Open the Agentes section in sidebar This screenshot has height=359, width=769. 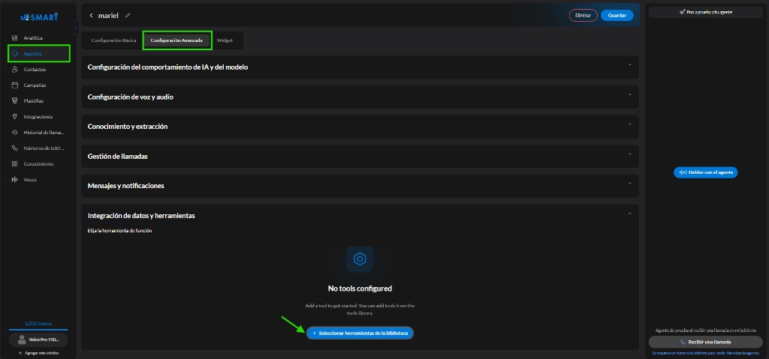[39, 53]
